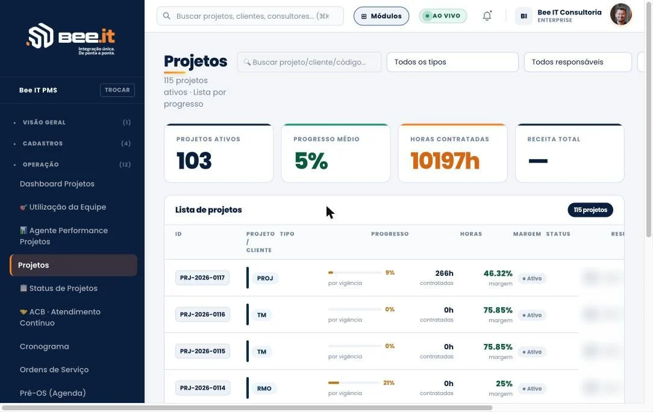Image resolution: width=653 pixels, height=412 pixels.
Task: Click Ativo status of PRJ-2026-0117
Action: (532, 278)
